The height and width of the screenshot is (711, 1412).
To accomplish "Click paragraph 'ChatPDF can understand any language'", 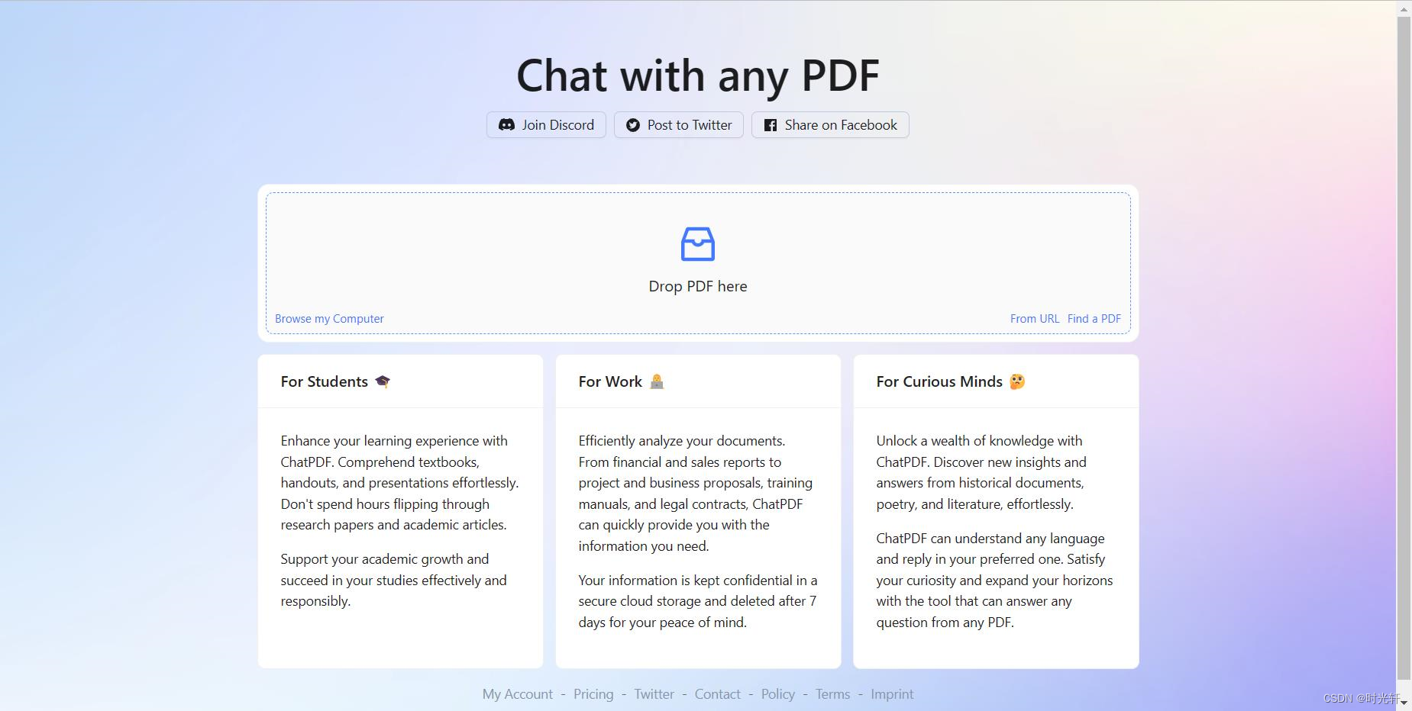I will (x=994, y=580).
